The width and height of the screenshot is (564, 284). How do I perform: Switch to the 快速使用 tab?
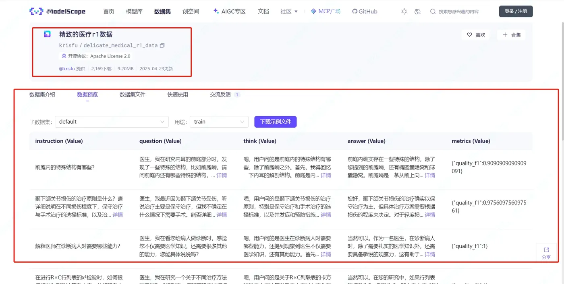click(x=178, y=95)
